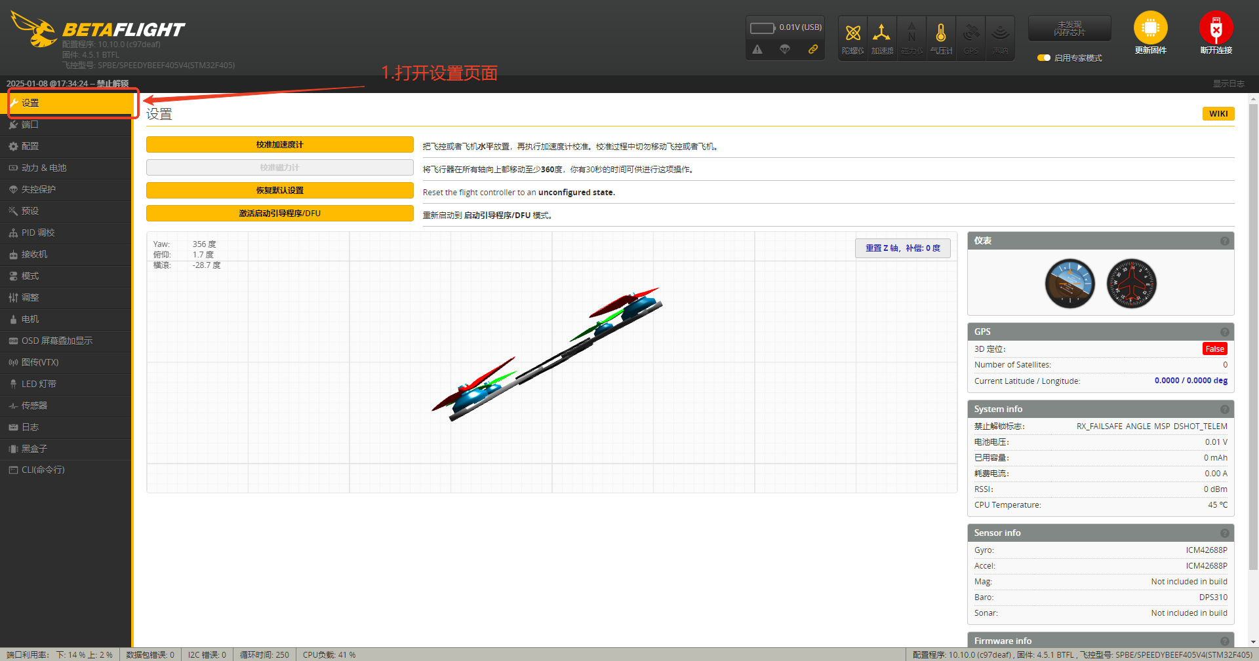Click the 未发现闪存芯片 dataflash indicator
The height and width of the screenshot is (661, 1259).
click(x=1069, y=28)
